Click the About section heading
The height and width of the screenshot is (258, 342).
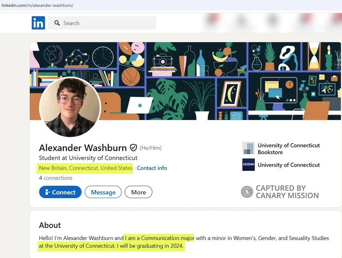coord(50,225)
